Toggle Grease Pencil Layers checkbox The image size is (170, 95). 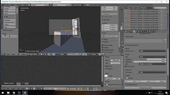[107, 84]
